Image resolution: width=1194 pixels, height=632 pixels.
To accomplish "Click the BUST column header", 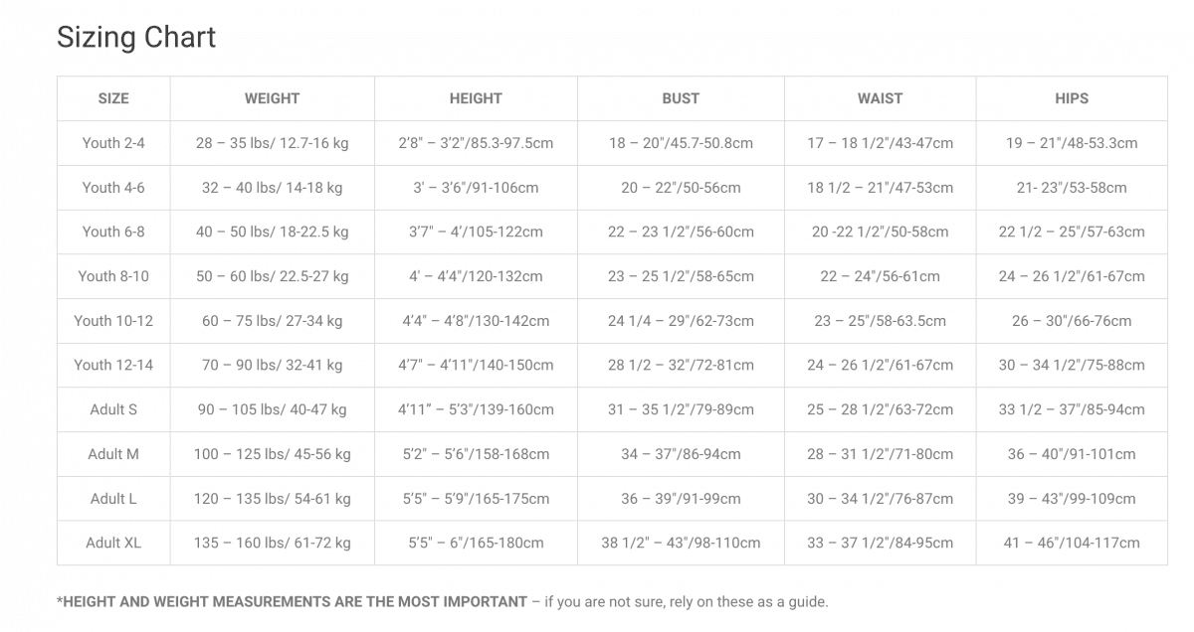I will click(x=681, y=98).
